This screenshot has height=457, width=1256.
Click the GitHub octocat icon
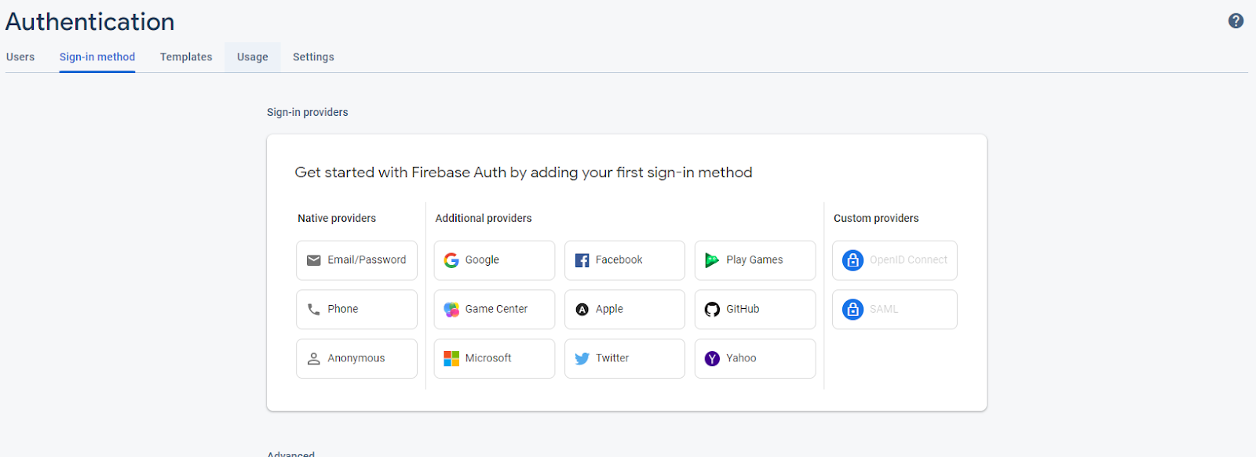coord(712,310)
